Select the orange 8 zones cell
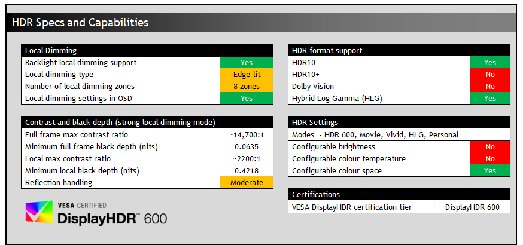The image size is (523, 245). click(x=246, y=87)
